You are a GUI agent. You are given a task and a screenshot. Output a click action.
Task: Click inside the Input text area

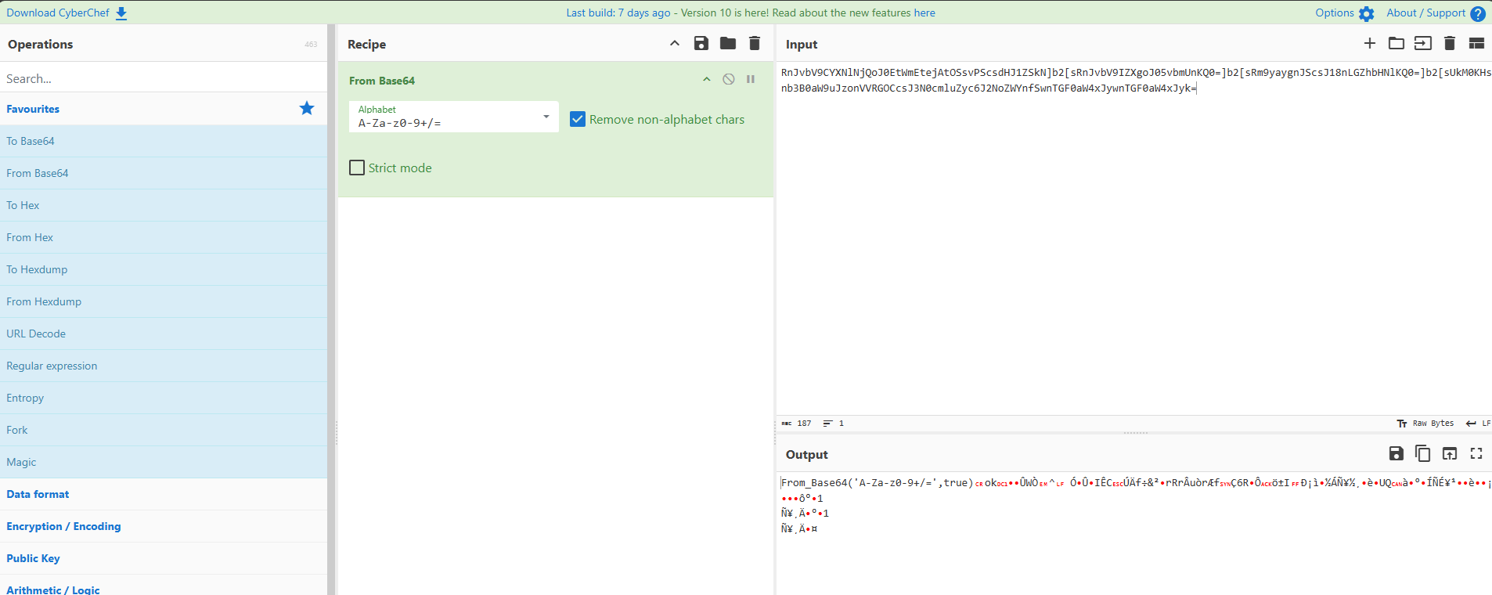[x=1133, y=239]
